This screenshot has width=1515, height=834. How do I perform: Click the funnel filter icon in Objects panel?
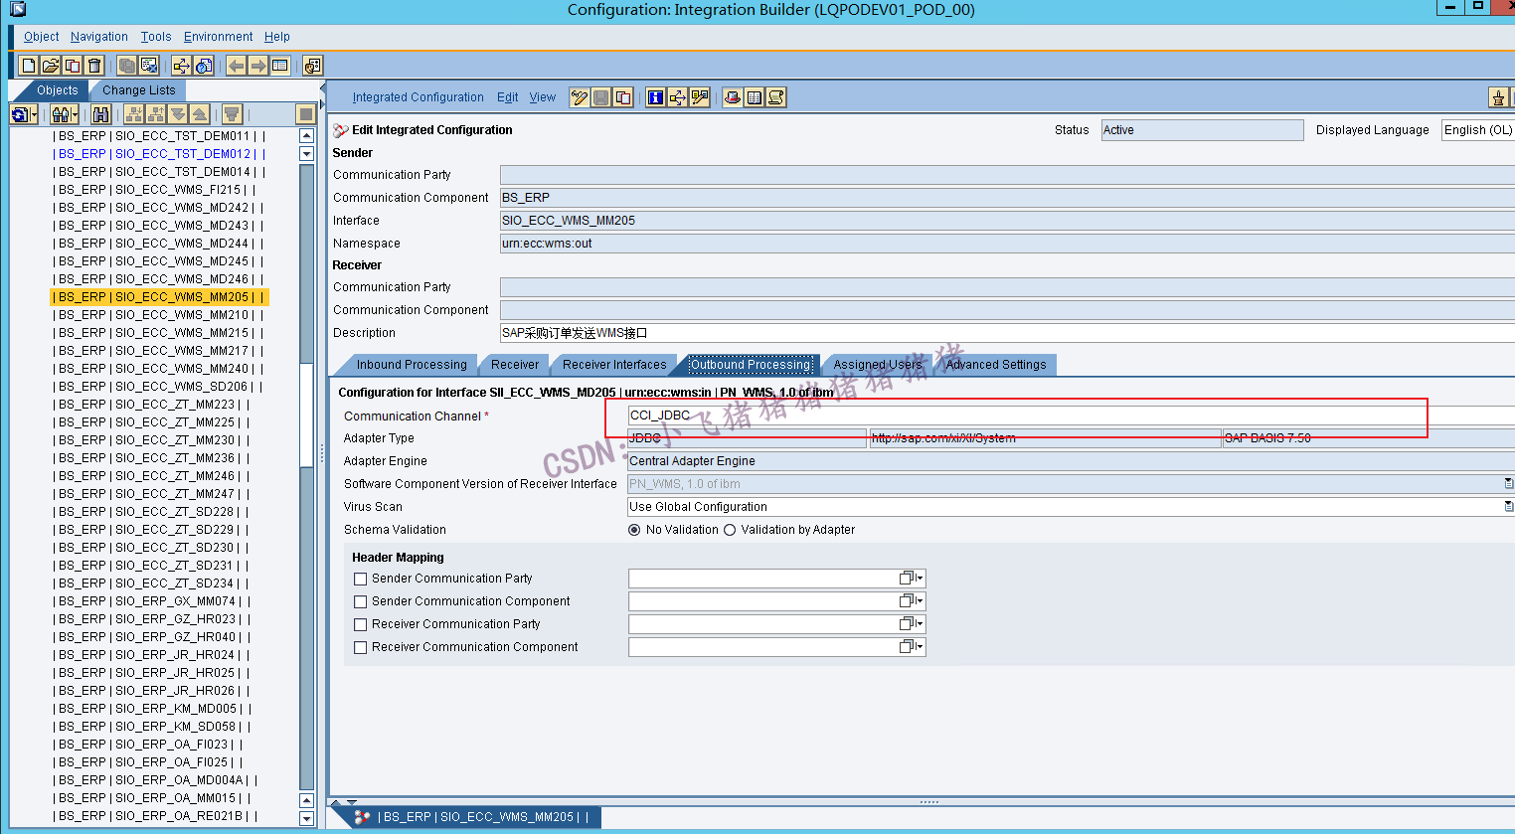(232, 114)
